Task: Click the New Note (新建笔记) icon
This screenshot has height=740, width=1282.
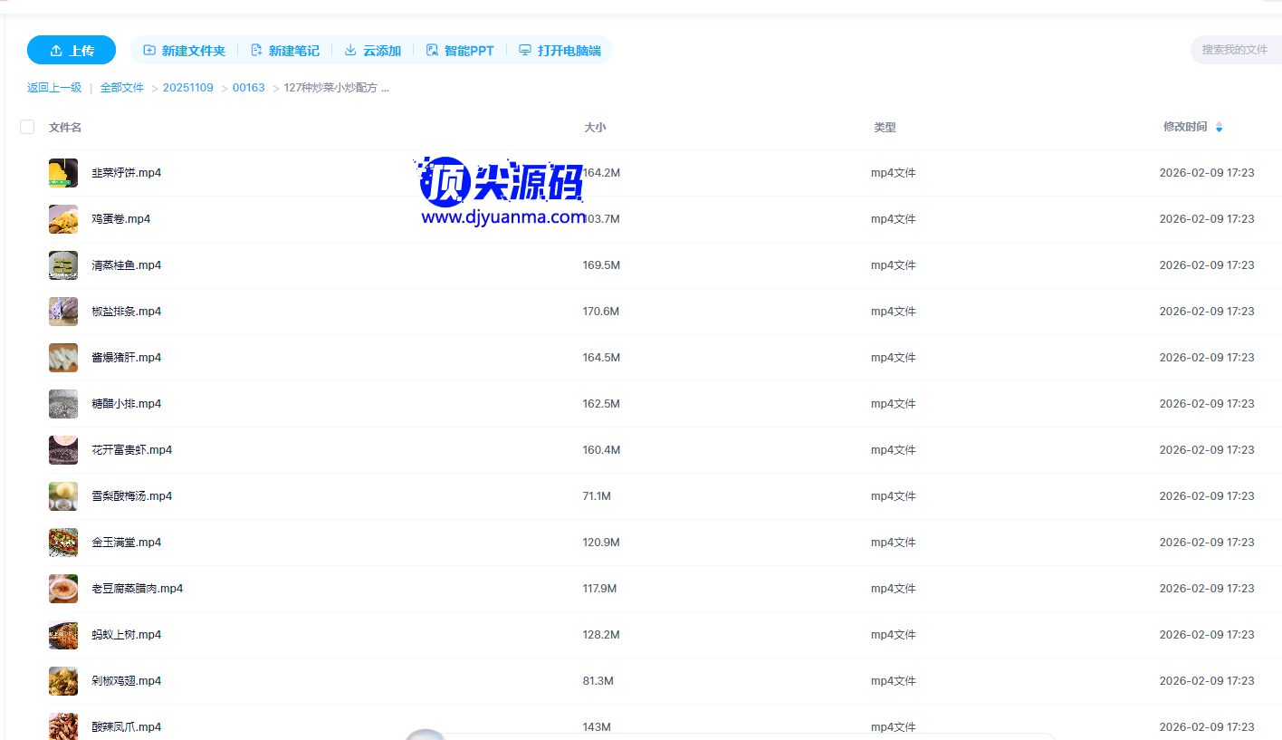Action: 257,51
